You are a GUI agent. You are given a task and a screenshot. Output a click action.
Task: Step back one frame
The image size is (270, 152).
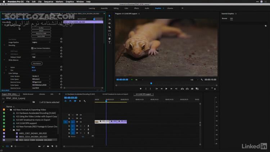162,89
